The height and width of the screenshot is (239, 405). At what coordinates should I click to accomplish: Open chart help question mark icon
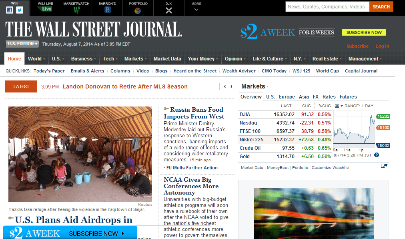377,155
